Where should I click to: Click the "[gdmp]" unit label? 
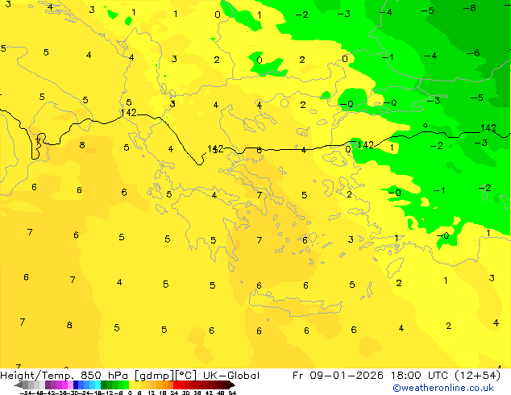pyautogui.click(x=154, y=376)
